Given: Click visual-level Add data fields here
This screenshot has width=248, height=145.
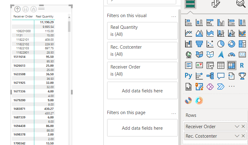Looking at the screenshot, I should point(142,91).
